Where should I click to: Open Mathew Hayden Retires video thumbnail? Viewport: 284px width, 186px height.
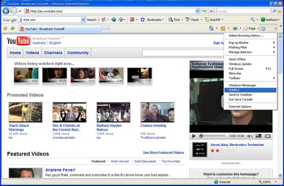point(114,112)
